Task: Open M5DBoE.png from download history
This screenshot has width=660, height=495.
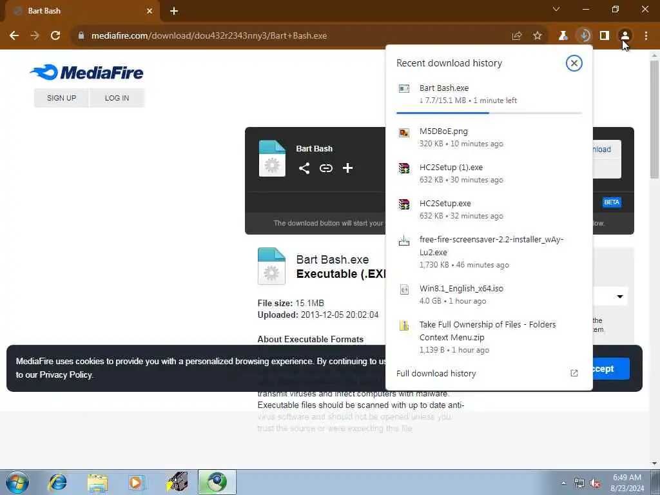Action: click(x=489, y=137)
